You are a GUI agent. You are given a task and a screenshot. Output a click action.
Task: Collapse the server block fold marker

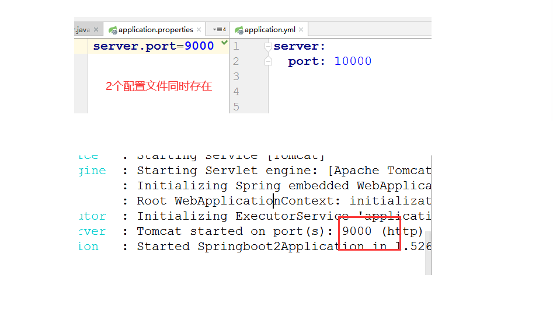(x=268, y=46)
